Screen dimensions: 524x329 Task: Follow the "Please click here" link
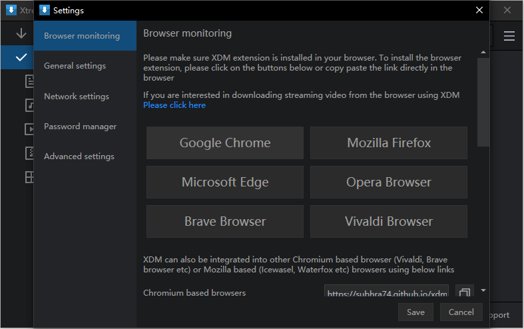coord(174,105)
